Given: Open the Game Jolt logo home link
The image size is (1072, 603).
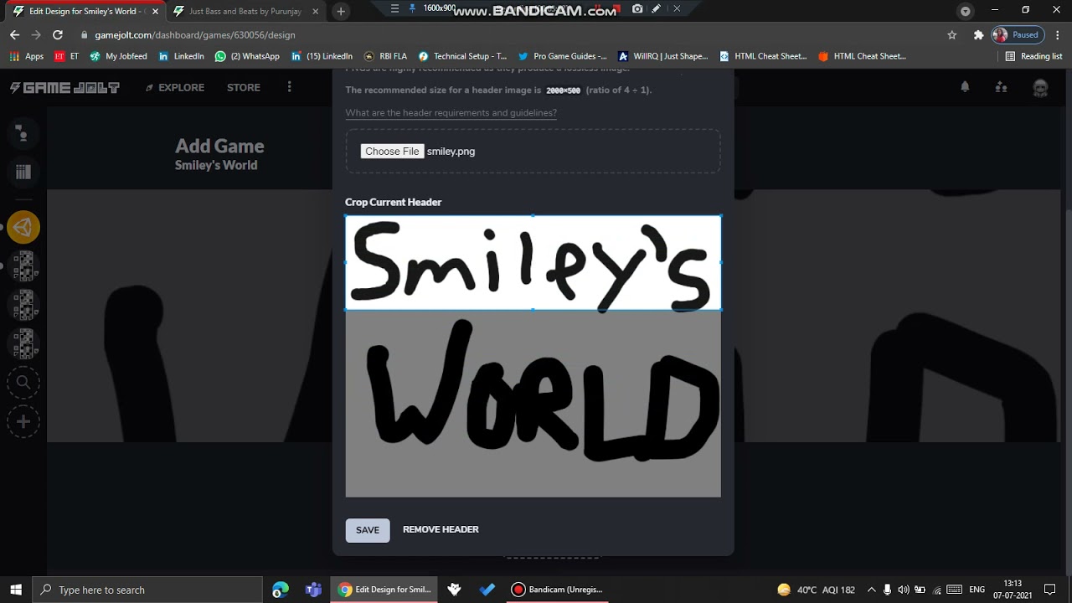Looking at the screenshot, I should (x=64, y=87).
